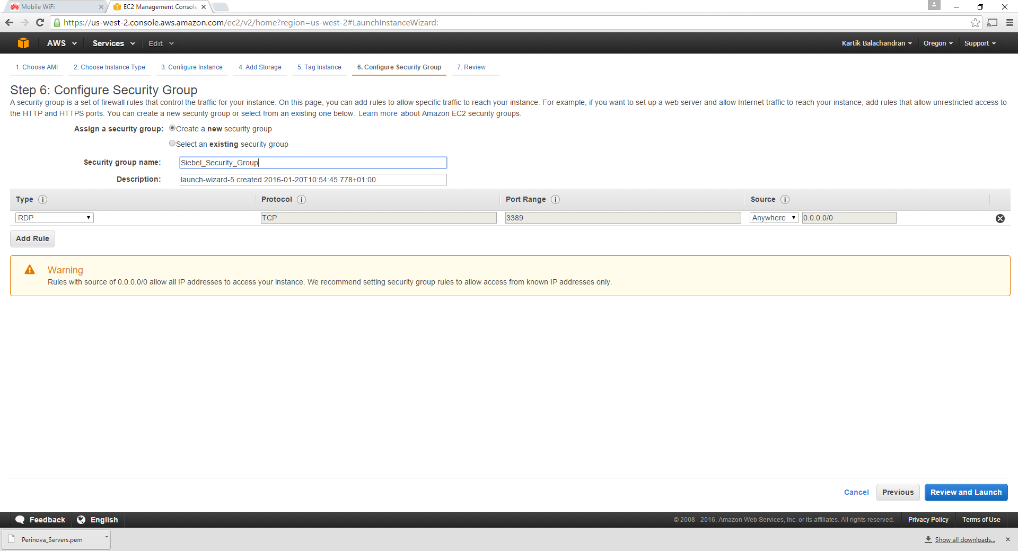Click the info icon beside Protocol
Screen dimensions: 1018x551
click(301, 199)
